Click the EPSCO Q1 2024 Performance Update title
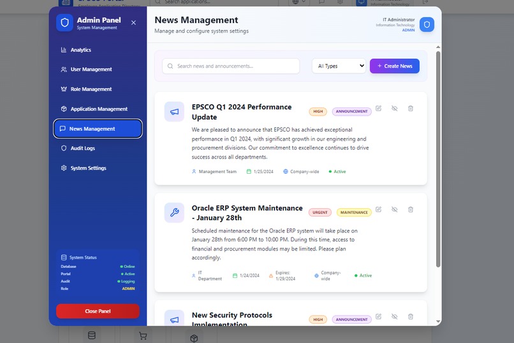514x343 pixels. pyautogui.click(x=242, y=112)
